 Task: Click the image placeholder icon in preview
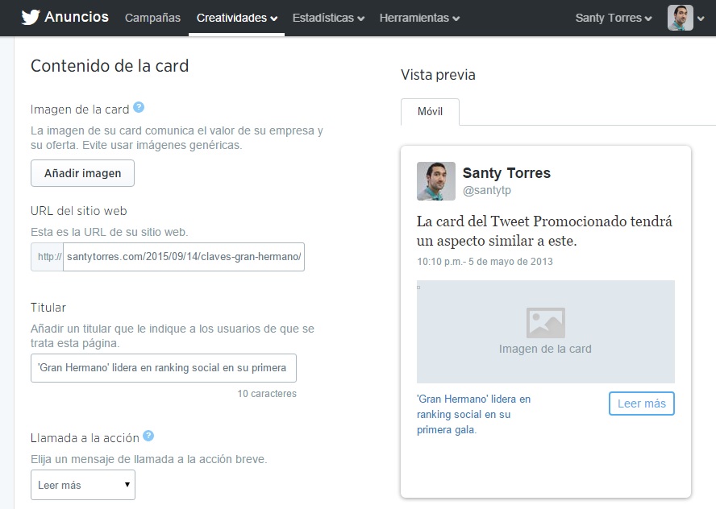tap(545, 322)
